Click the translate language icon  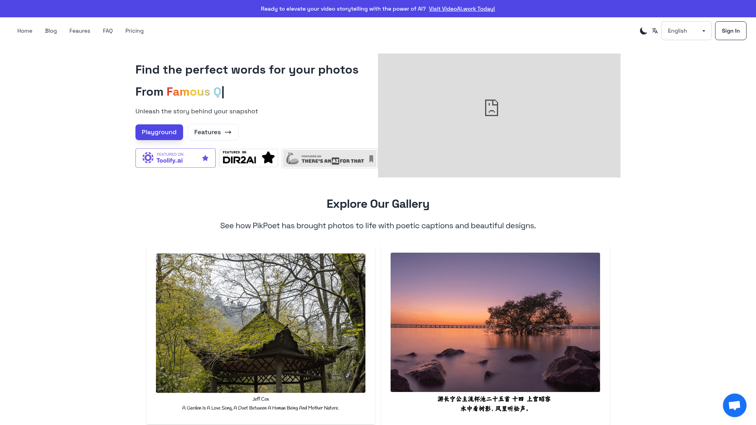(654, 31)
